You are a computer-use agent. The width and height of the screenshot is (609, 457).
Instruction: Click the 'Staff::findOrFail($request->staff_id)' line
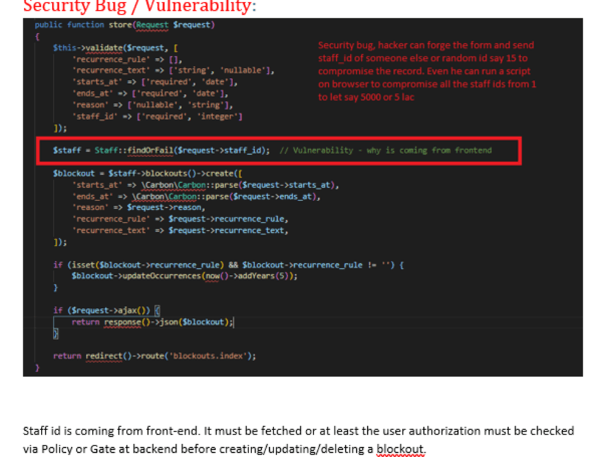click(x=161, y=151)
